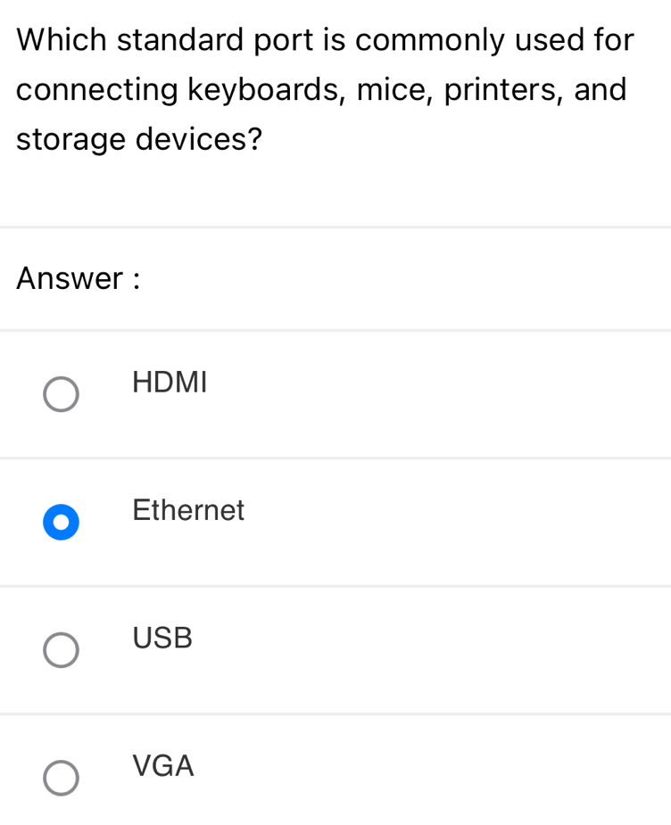Click divider line between Ethernet and USB

pos(335,586)
